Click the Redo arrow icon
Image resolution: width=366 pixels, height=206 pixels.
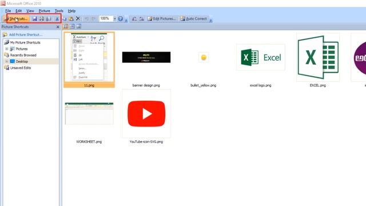93,19
